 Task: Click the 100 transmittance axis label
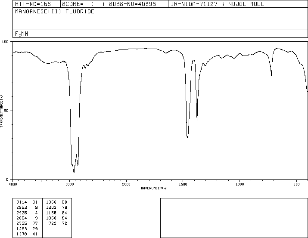click(x=5, y=42)
